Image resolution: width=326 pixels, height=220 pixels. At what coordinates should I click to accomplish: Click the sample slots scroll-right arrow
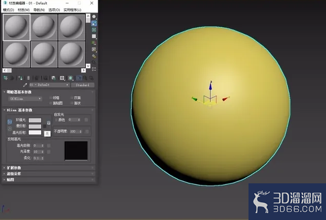[x=83, y=70]
